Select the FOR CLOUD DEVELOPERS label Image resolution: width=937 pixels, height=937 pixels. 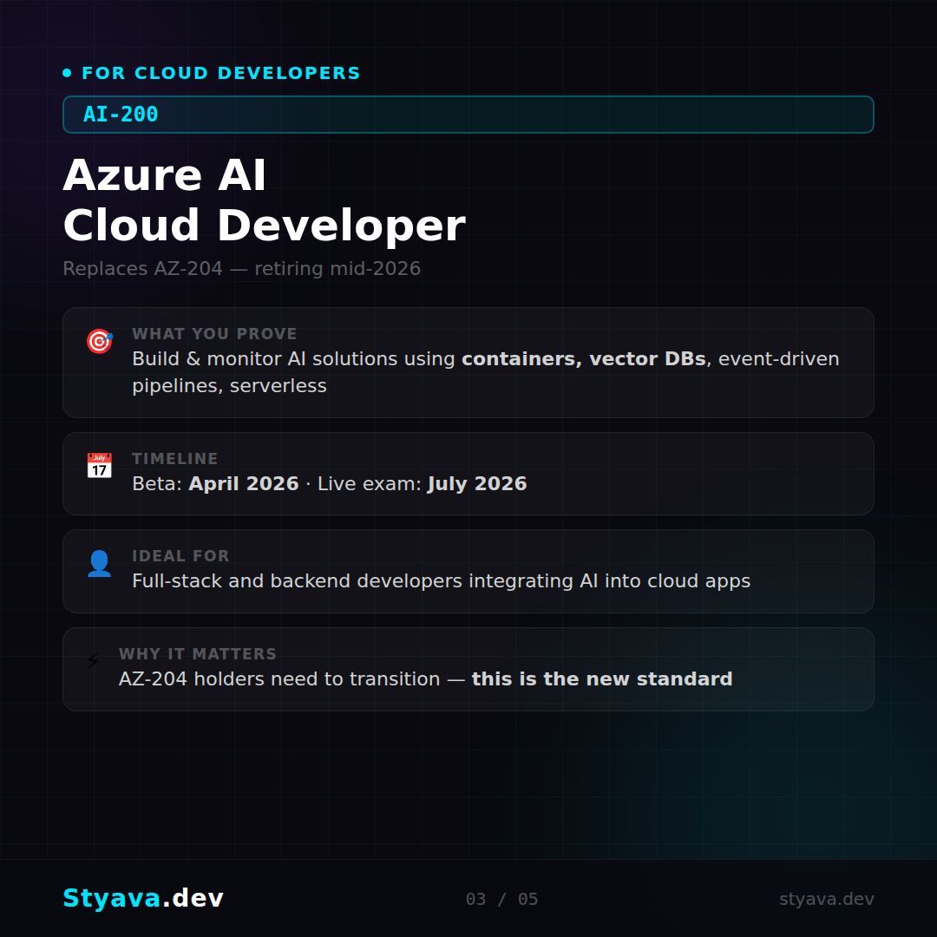pyautogui.click(x=222, y=73)
